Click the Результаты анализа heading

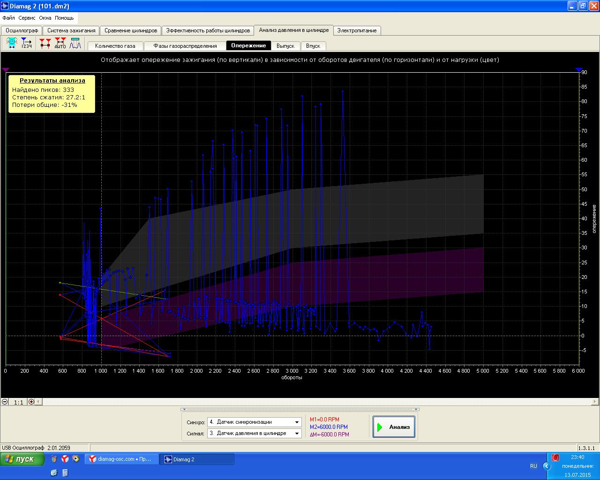[x=52, y=81]
